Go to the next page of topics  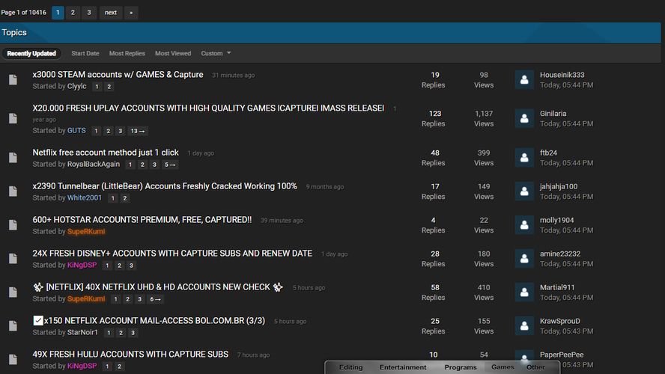click(110, 13)
